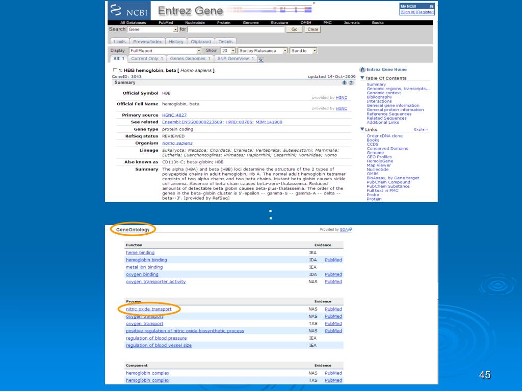
Task: Open the Ensembl:ENSG00000223609 link
Action: click(192, 122)
